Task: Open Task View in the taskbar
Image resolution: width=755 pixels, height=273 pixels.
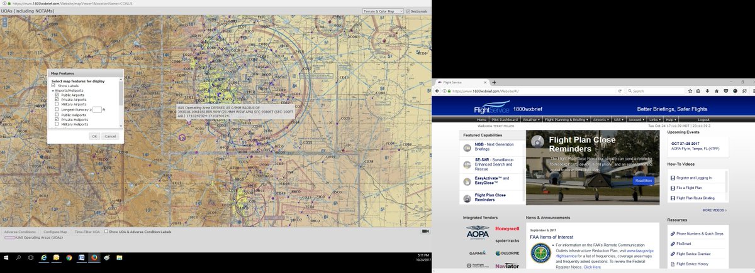Action: (x=30, y=257)
